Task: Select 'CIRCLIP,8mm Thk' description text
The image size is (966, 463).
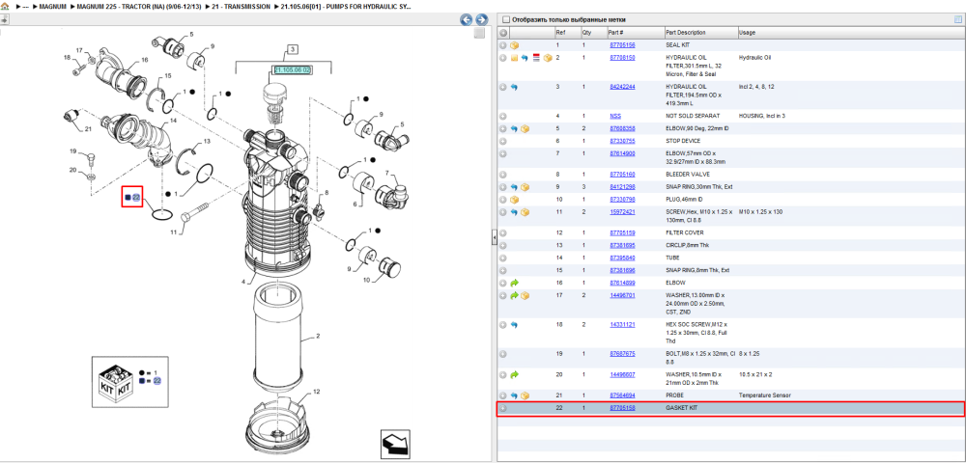Action: click(688, 245)
